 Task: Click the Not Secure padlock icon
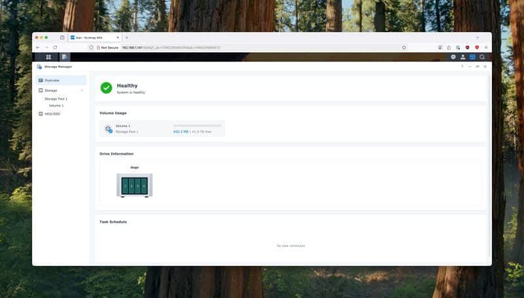tap(98, 47)
